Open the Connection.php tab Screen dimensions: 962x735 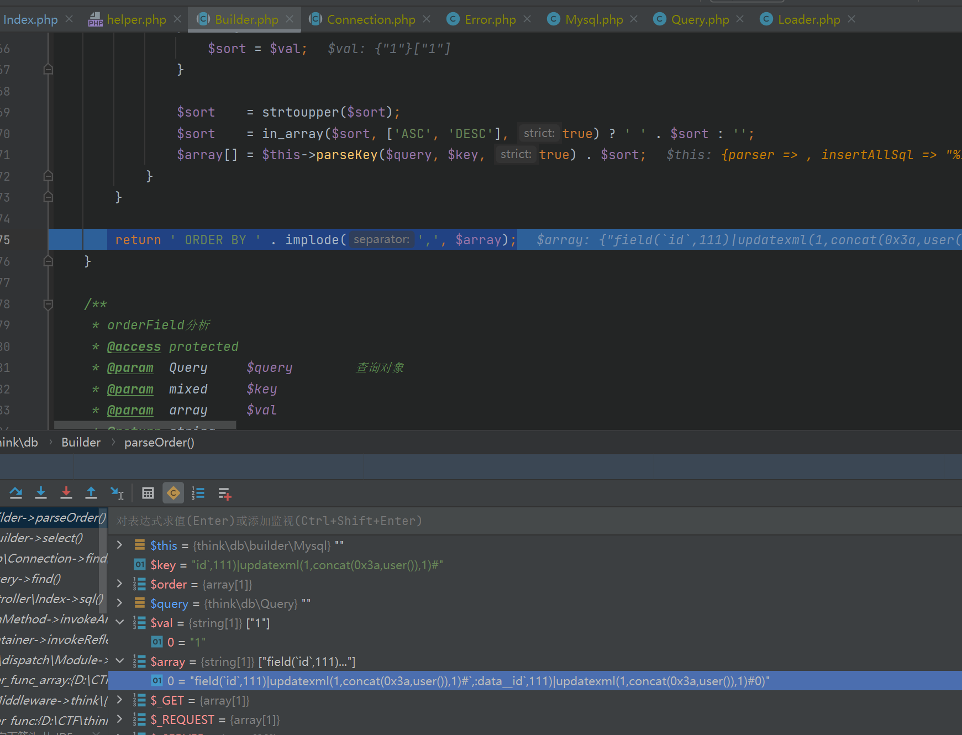coord(371,19)
